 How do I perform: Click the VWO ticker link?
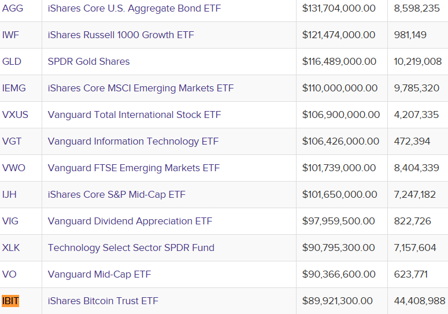tap(14, 168)
